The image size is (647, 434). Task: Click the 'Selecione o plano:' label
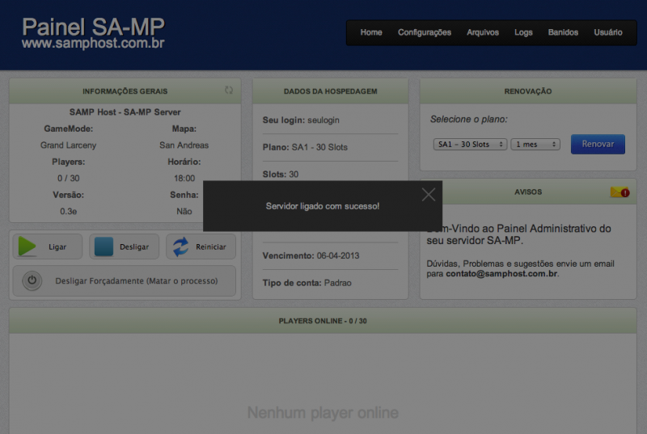469,119
